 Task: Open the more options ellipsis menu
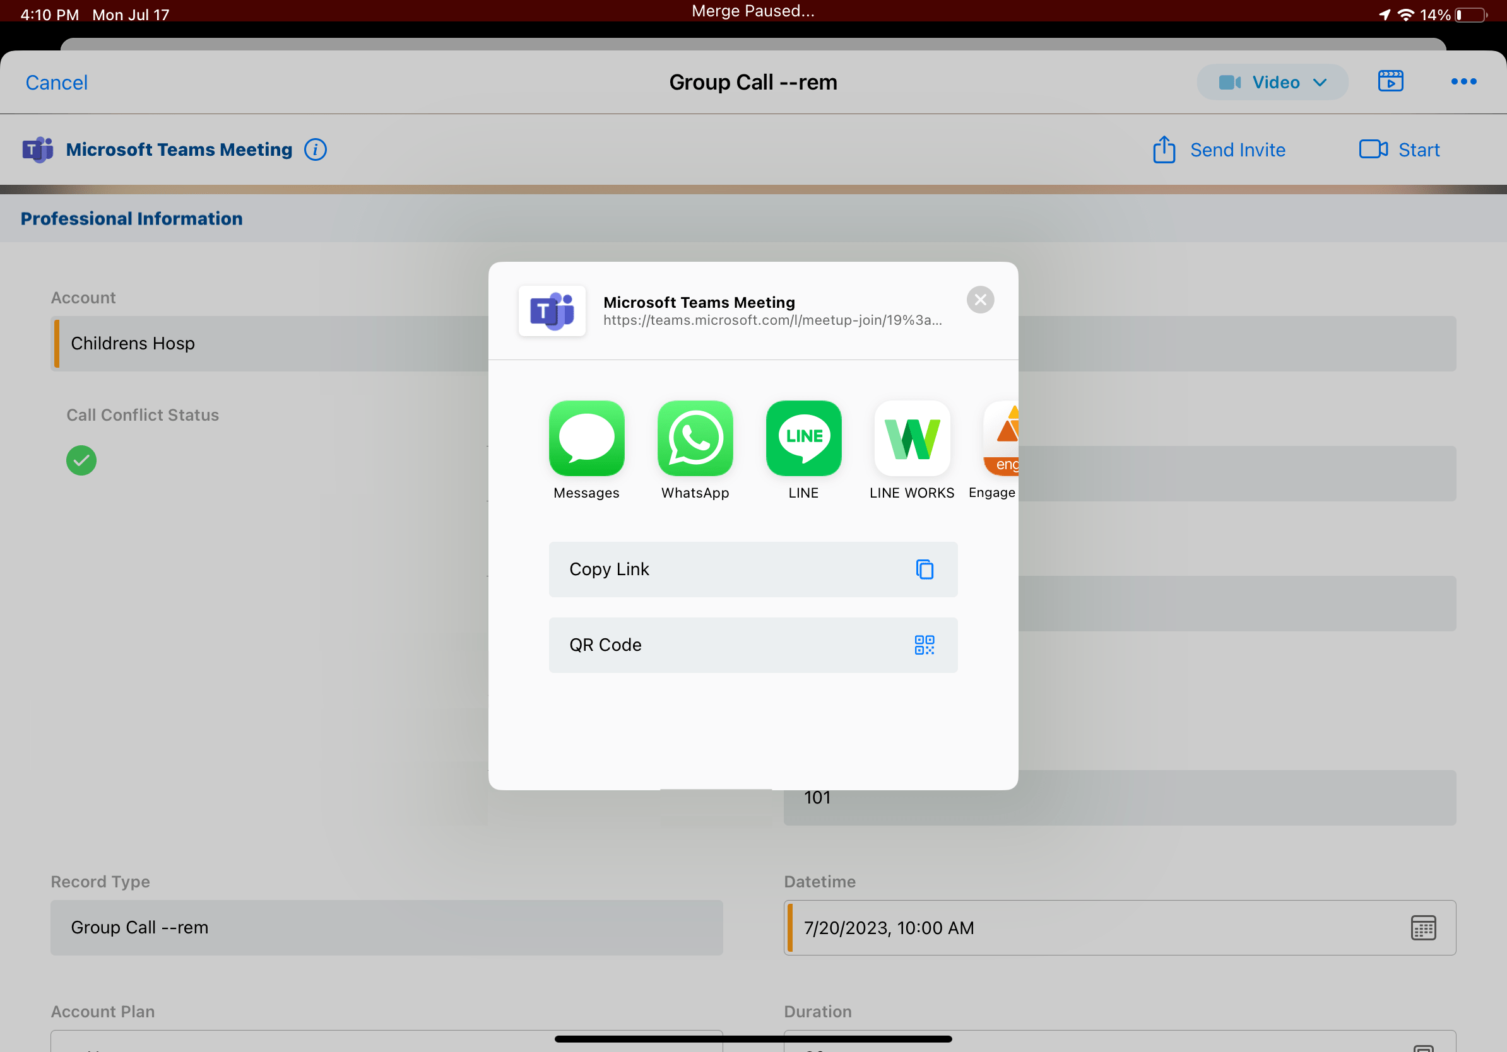1463,82
